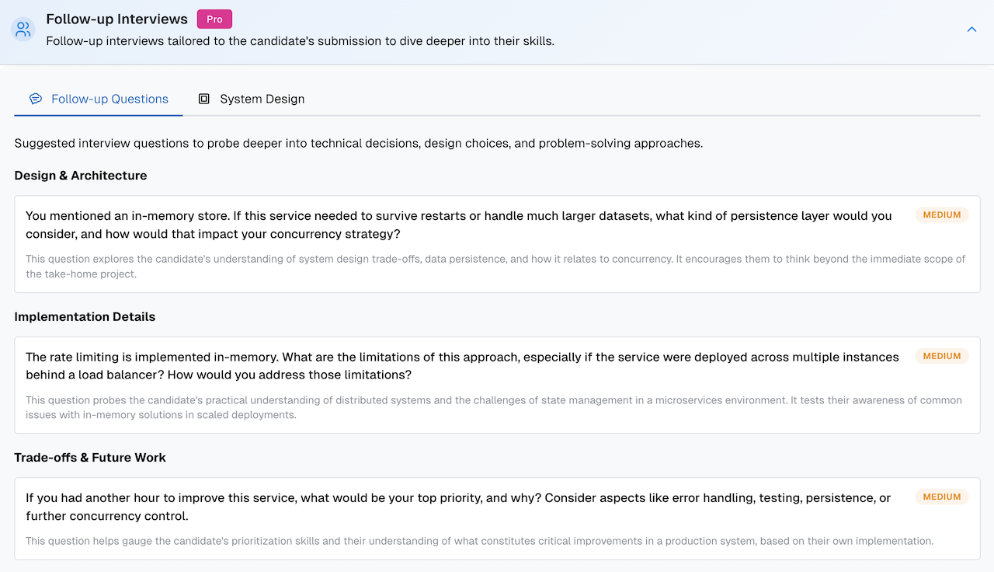Screen dimensions: 994x572
Task: Click the "Suggested interview questions" intro text
Action: 358,143
